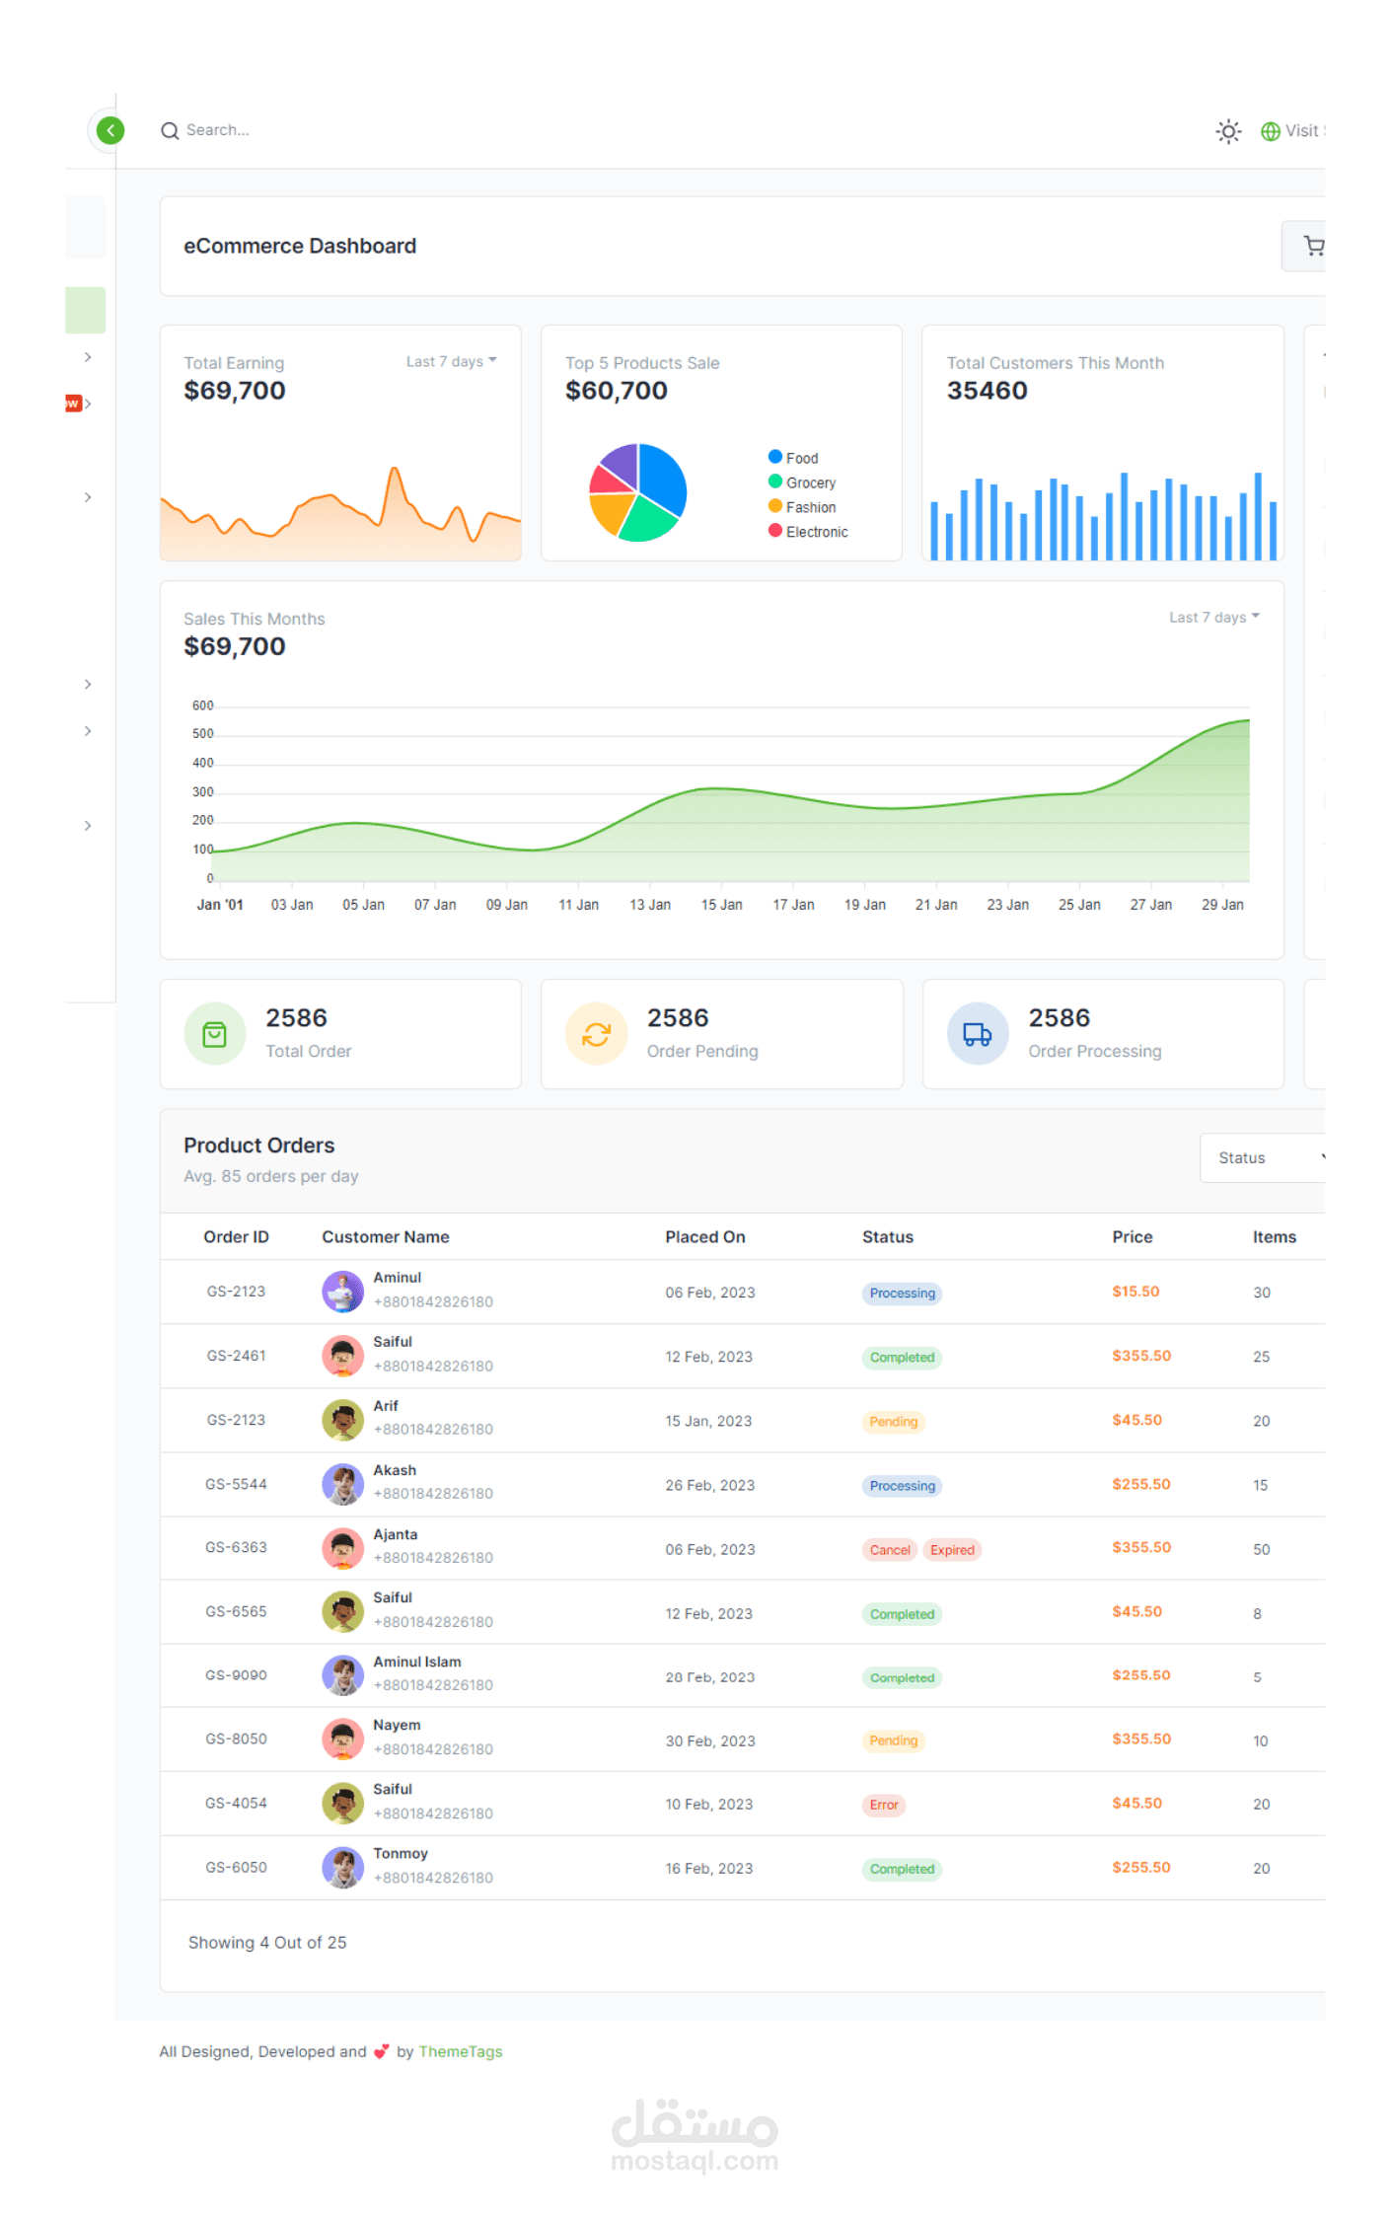The image size is (1391, 2220).
Task: Open the Status filter dropdown
Action: 1263,1157
